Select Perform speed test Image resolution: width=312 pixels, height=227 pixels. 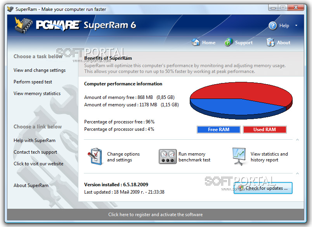click(x=33, y=82)
